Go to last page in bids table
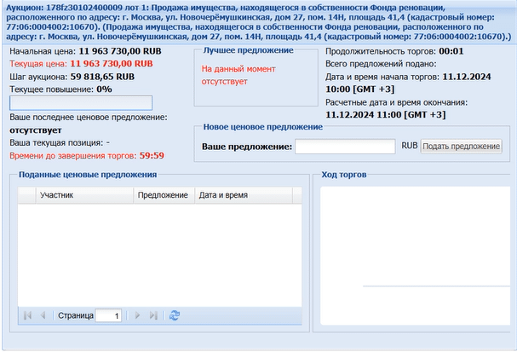 click(x=153, y=315)
